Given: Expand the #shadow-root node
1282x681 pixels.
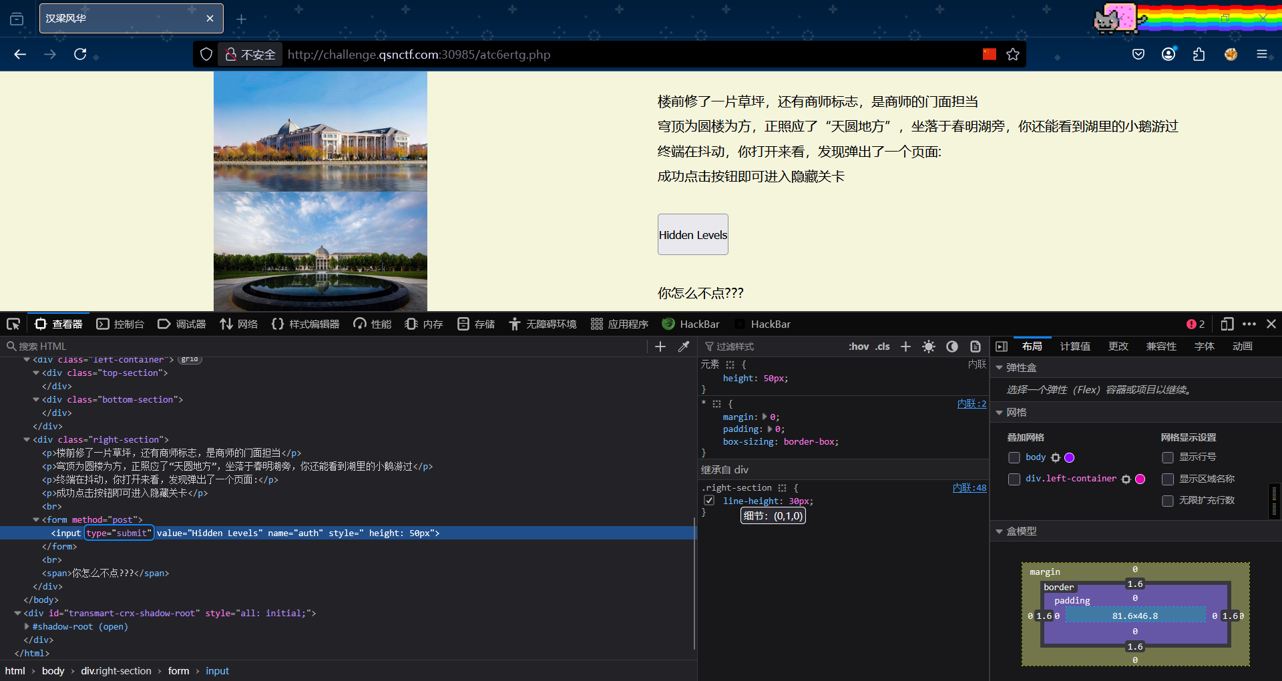Looking at the screenshot, I should tap(27, 627).
